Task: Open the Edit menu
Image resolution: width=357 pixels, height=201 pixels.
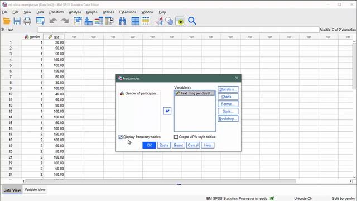Action: click(16, 12)
